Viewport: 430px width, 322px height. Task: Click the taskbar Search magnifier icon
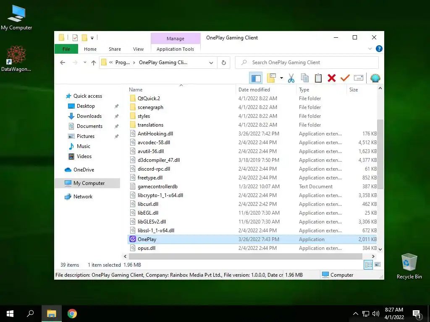(30, 314)
